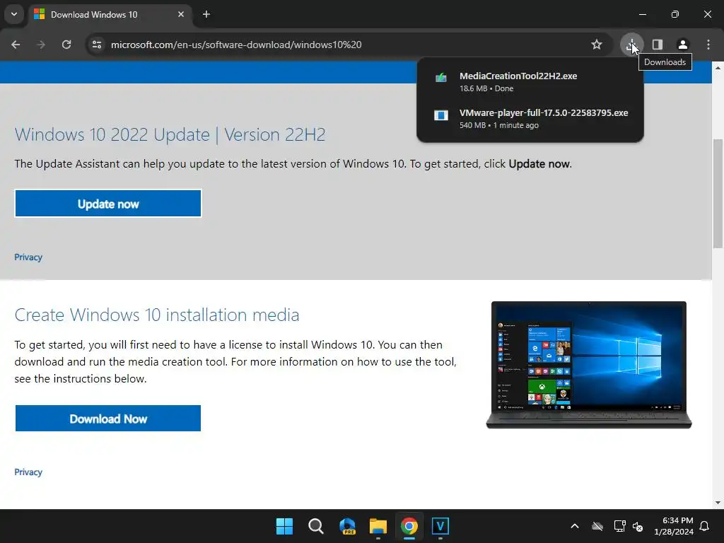The height and width of the screenshot is (543, 724).
Task: Open a new tab with plus button
Action: click(x=206, y=14)
